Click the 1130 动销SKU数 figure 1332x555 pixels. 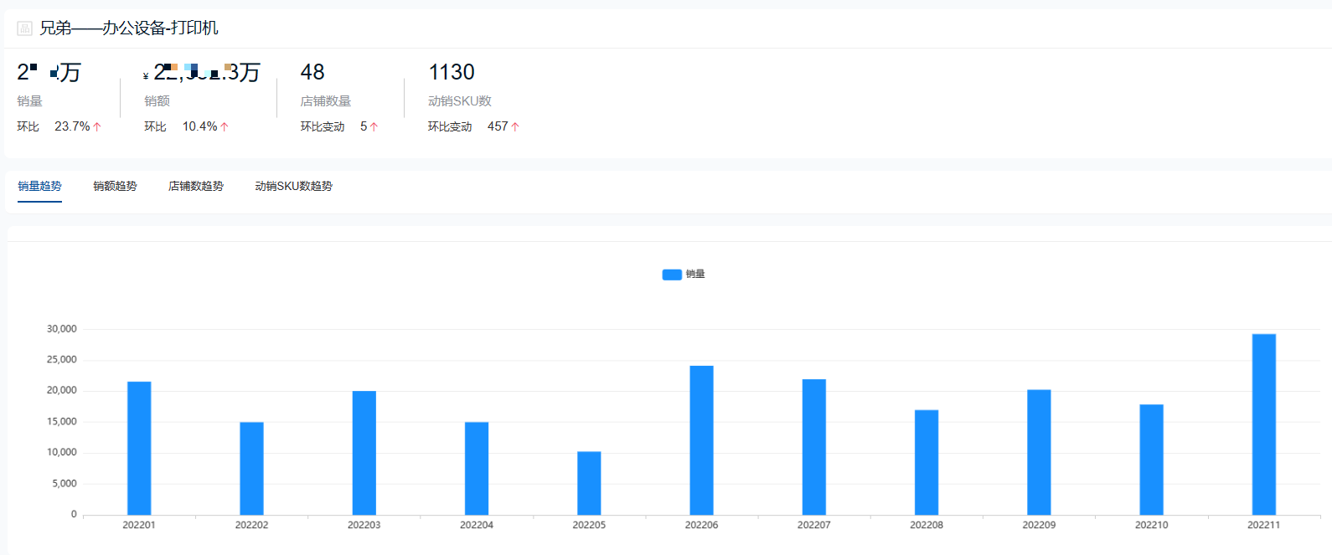coord(452,73)
